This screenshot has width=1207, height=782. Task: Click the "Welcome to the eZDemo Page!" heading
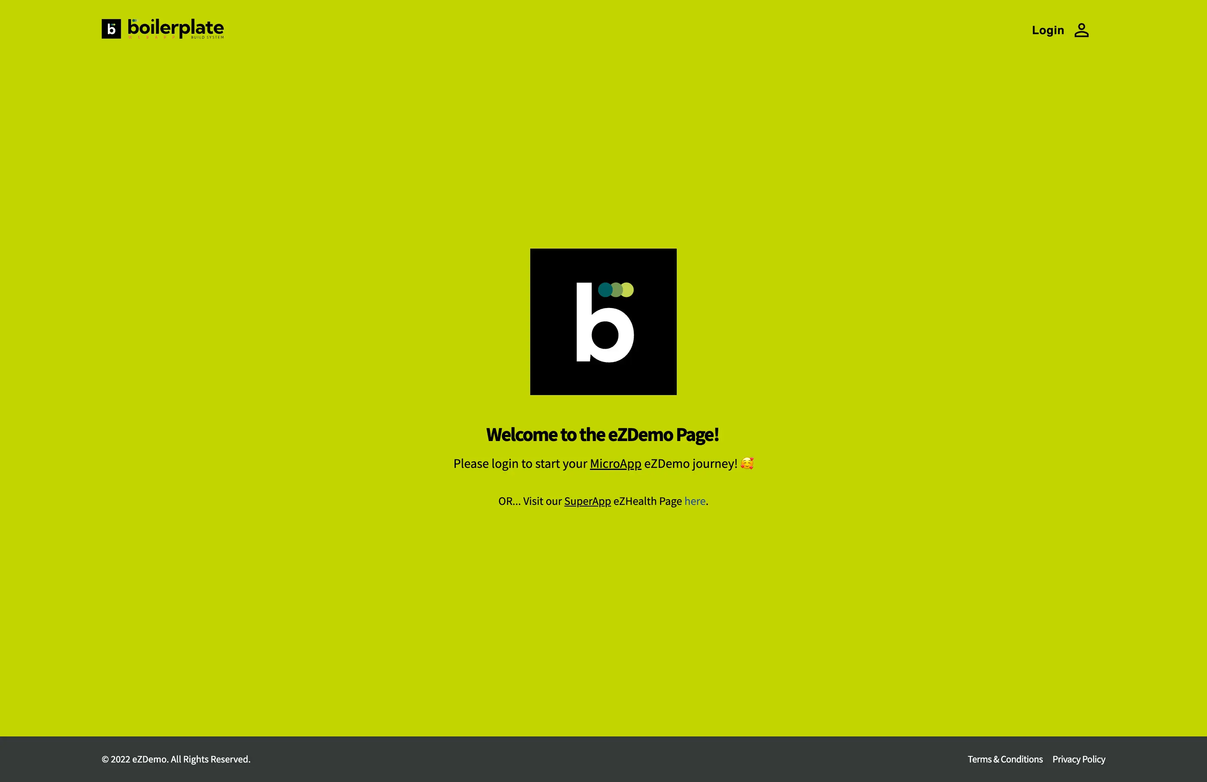(x=603, y=434)
